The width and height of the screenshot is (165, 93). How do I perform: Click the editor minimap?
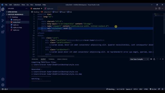tap(159, 15)
